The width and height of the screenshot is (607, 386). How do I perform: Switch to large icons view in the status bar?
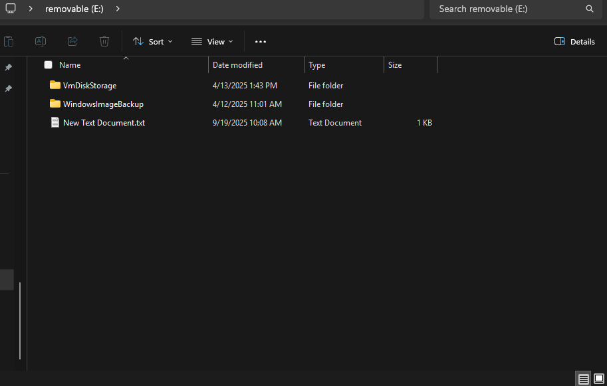coord(598,378)
